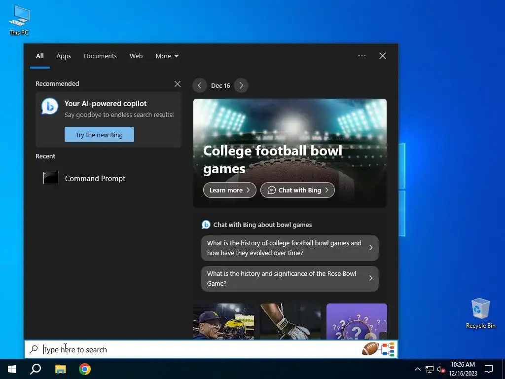Screen dimensions: 505x379
Task: Go to the next day arrow
Action: click(241, 85)
